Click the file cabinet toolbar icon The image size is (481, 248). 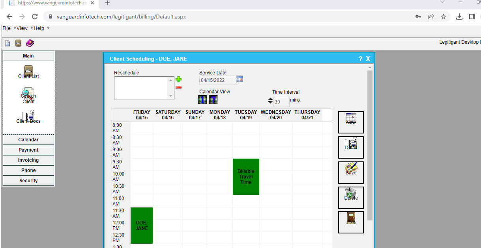coord(18,43)
